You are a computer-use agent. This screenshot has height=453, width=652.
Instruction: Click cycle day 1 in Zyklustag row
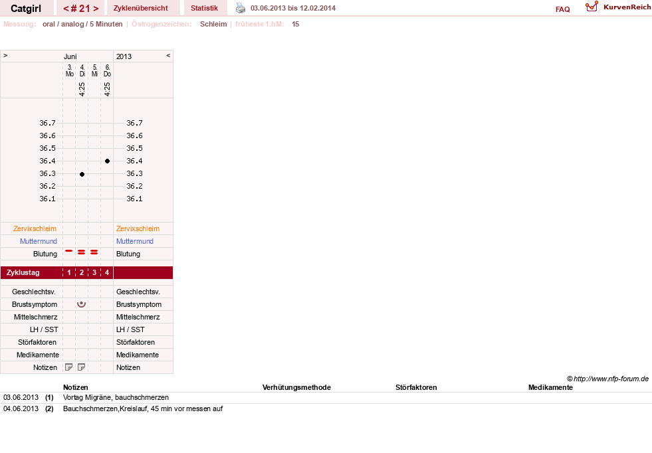point(69,272)
